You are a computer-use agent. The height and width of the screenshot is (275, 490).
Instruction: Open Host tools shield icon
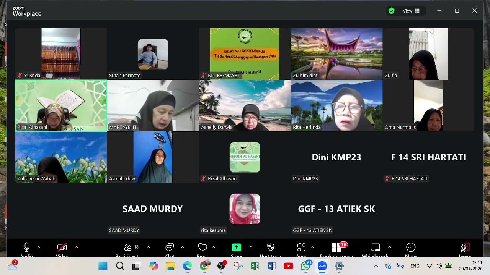[x=271, y=247]
